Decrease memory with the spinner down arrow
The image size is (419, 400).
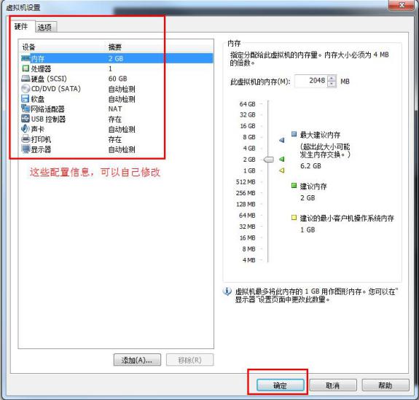[x=332, y=84]
